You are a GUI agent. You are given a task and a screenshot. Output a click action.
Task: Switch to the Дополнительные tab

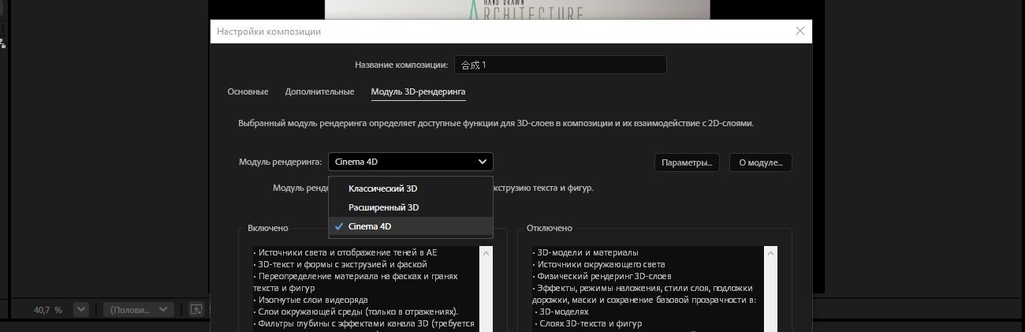click(x=319, y=92)
